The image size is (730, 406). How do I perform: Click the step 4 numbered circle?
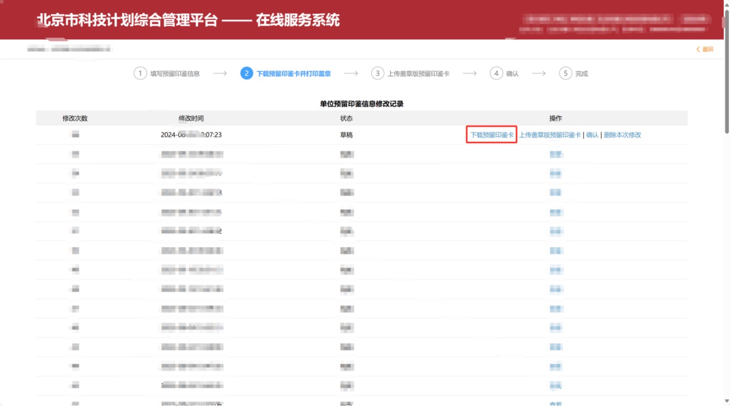pos(496,74)
